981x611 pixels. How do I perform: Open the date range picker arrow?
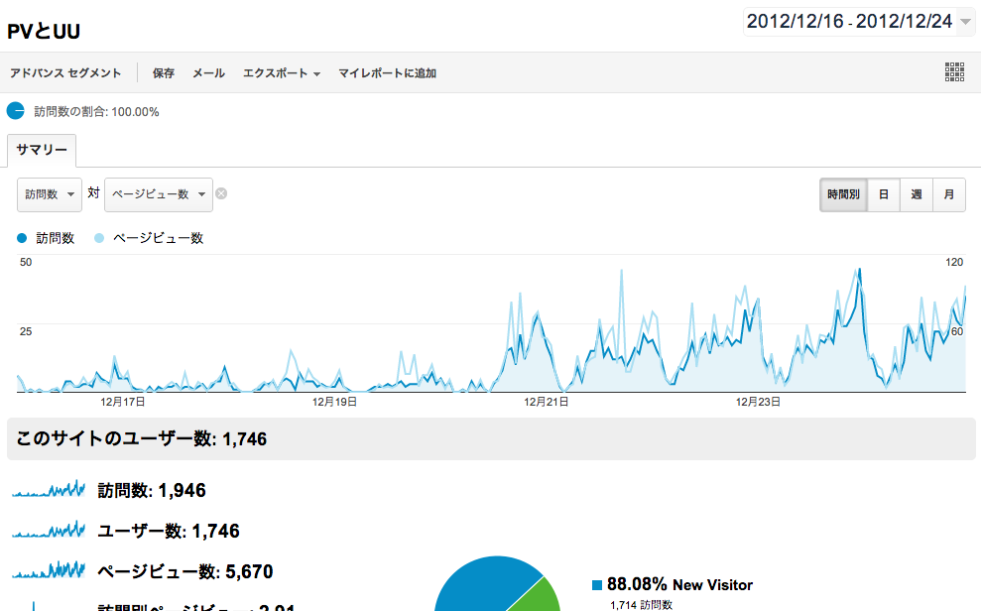point(965,22)
